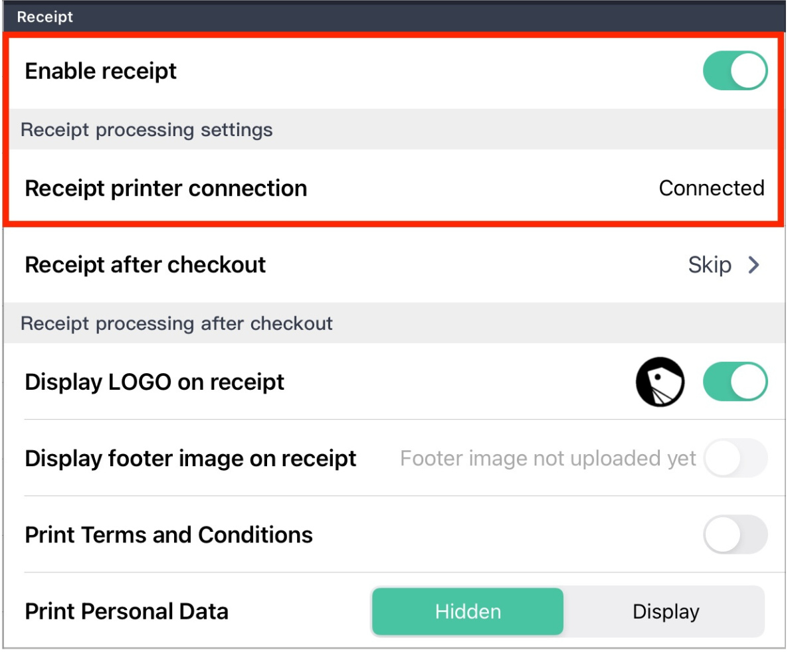The height and width of the screenshot is (652, 788).
Task: Open Receipt printer connection row
Action: (x=394, y=189)
